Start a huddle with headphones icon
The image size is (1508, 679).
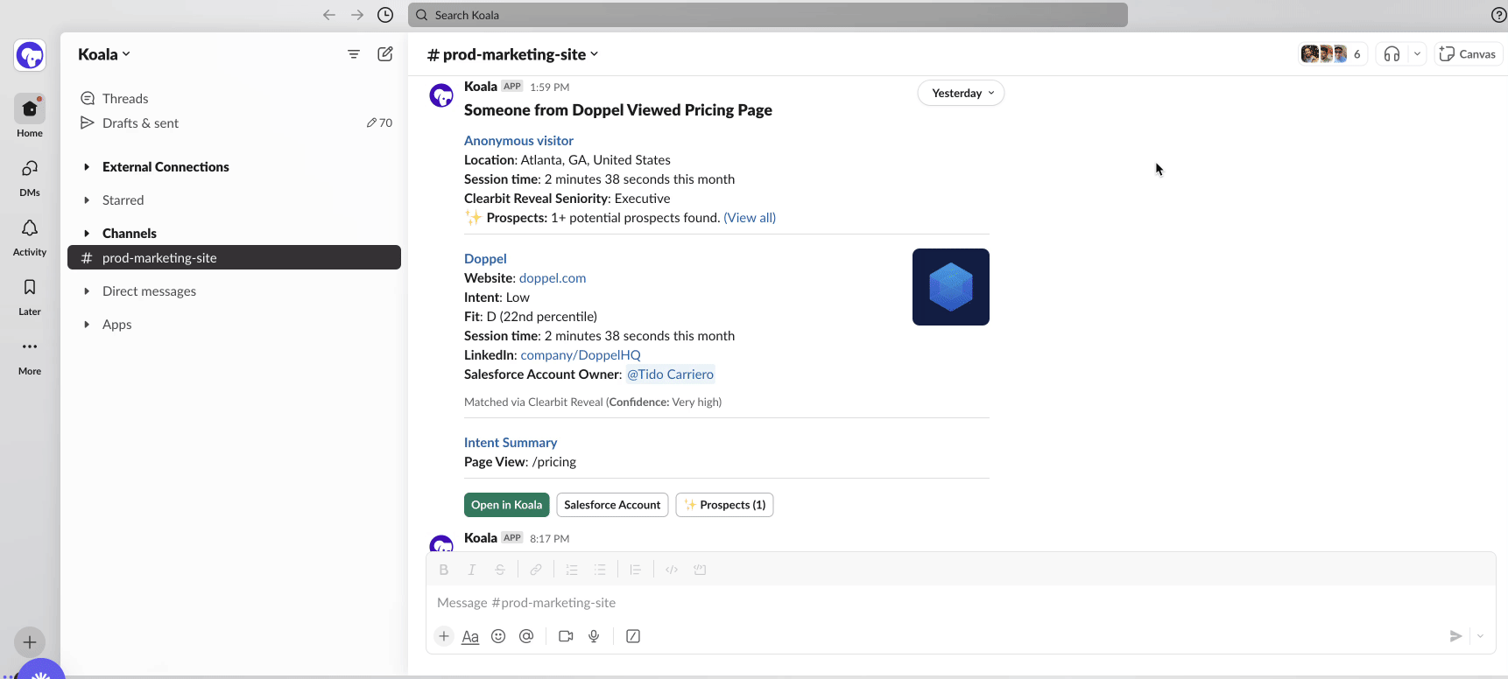pyautogui.click(x=1392, y=54)
